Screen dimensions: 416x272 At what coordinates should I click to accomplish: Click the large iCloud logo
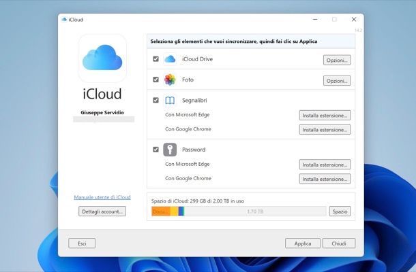point(102,57)
